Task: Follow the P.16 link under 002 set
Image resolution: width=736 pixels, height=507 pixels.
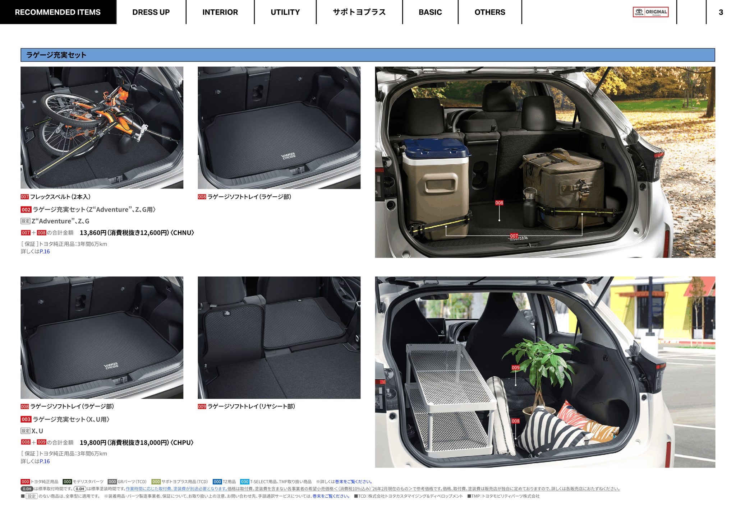Action: click(x=45, y=251)
